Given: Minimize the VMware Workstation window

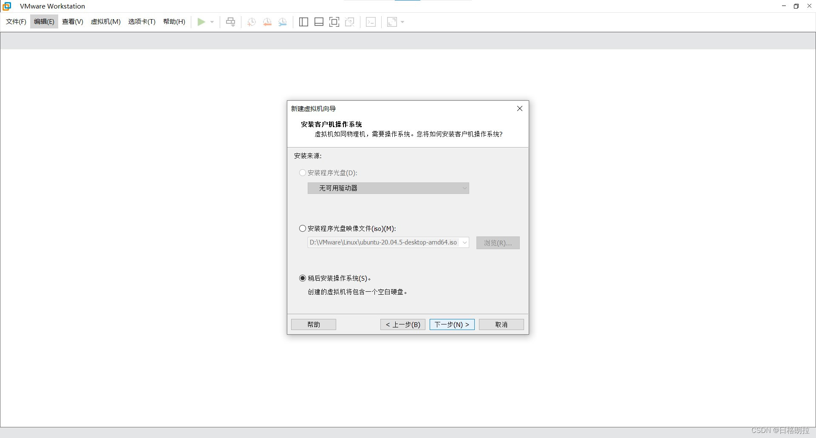Looking at the screenshot, I should tap(784, 6).
